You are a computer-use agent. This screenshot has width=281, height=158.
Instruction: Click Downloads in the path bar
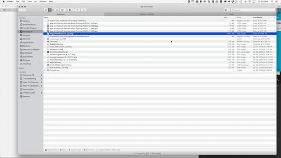pyautogui.click(x=89, y=150)
